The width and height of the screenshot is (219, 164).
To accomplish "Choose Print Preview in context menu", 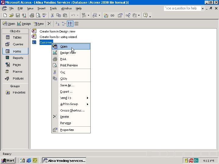I will [71, 65].
